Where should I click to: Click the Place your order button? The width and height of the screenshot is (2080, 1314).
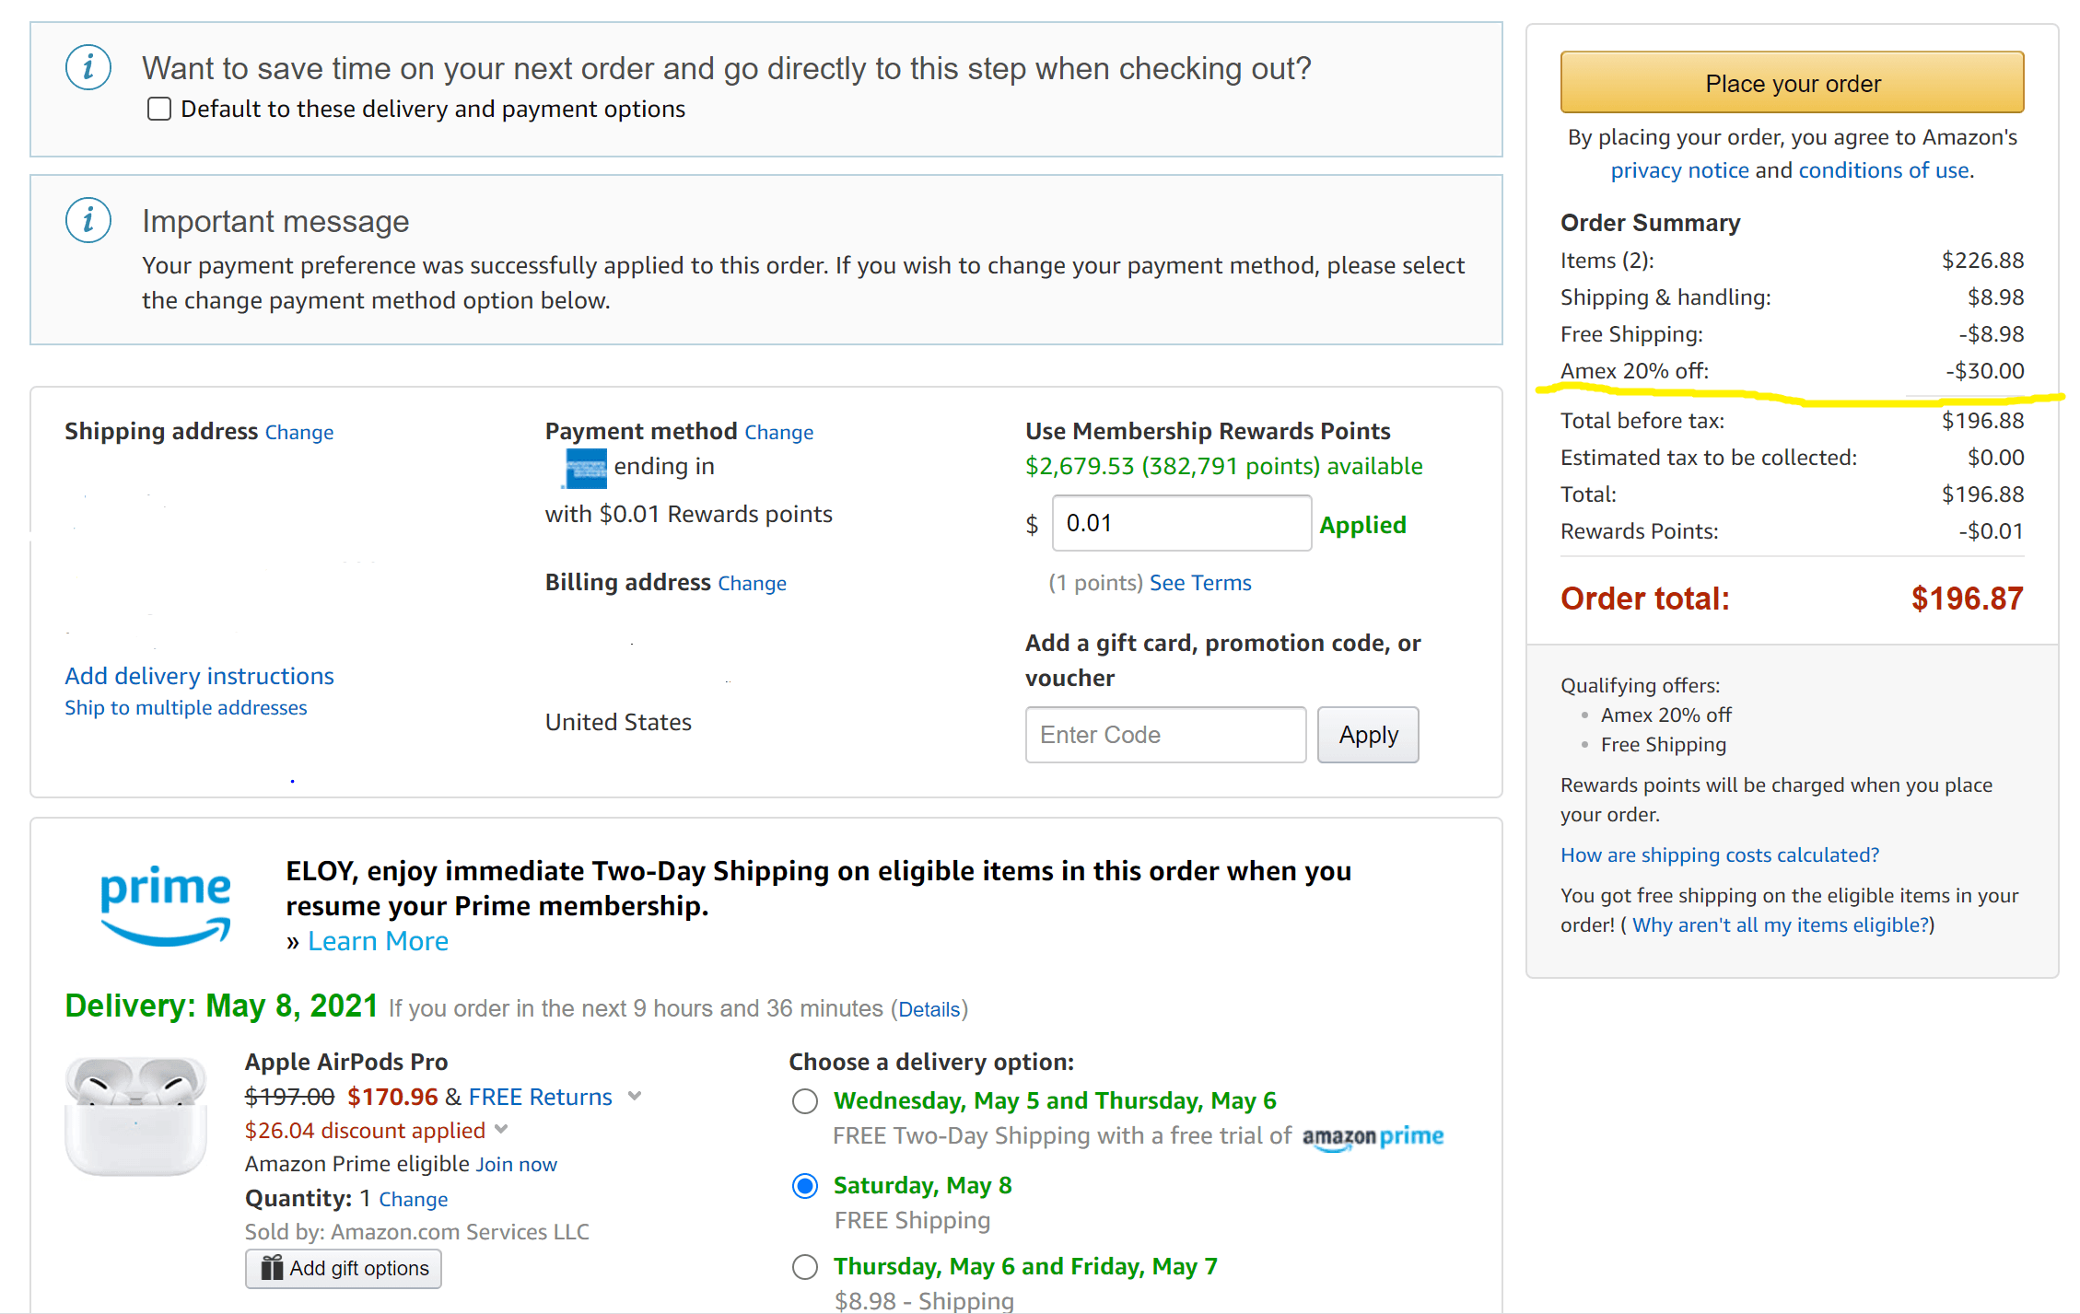point(1792,83)
